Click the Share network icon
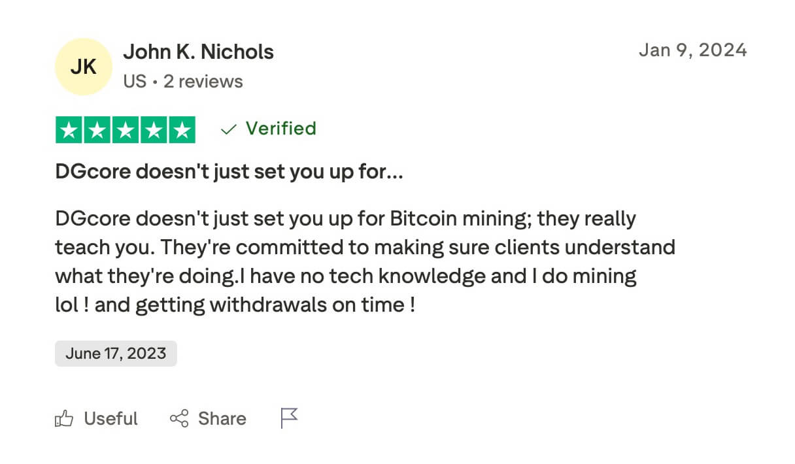 (179, 418)
